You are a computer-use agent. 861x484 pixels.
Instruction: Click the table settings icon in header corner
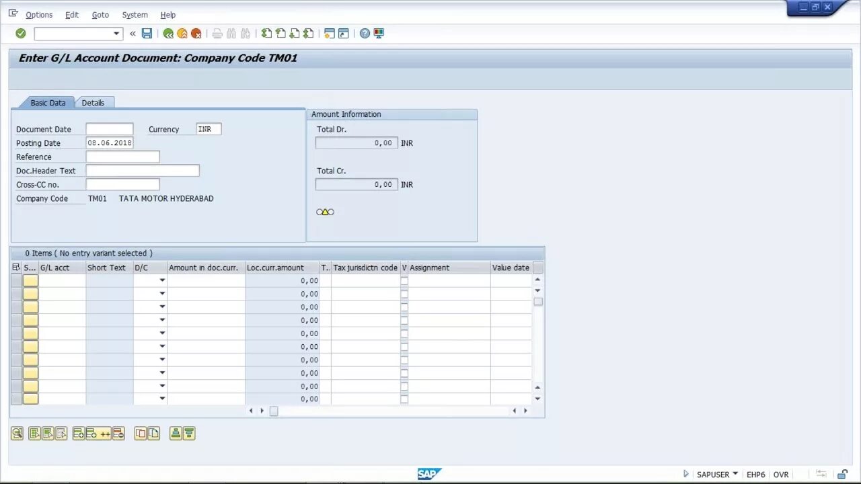click(16, 268)
